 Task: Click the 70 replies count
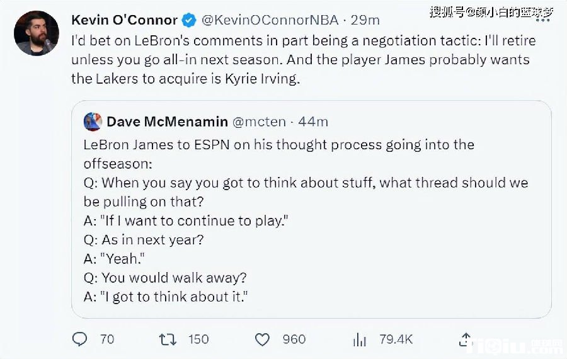[107, 339]
